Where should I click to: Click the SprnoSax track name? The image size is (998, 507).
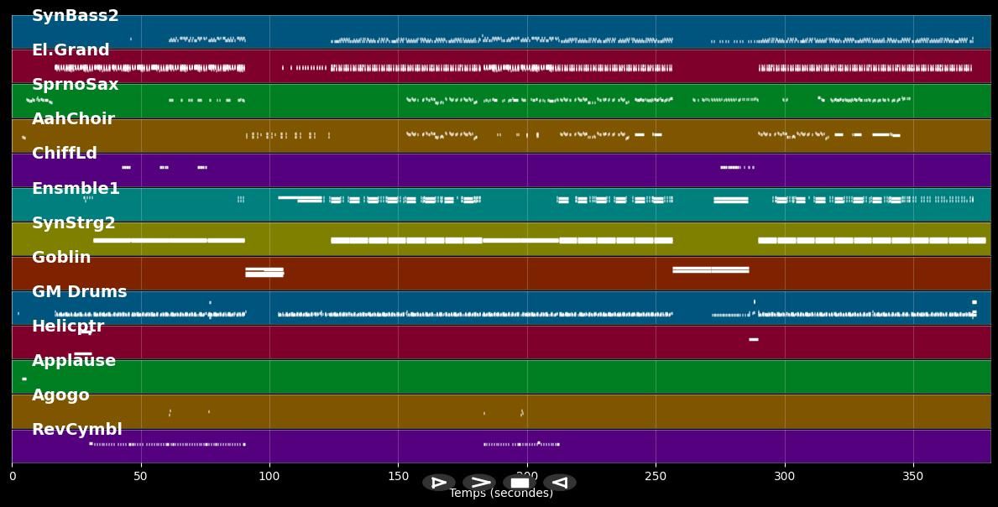(76, 85)
